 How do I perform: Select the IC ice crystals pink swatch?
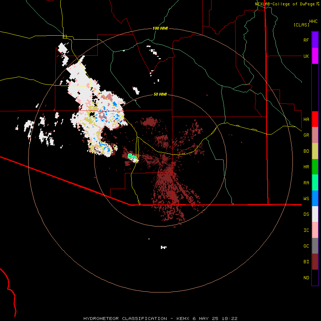315,230
